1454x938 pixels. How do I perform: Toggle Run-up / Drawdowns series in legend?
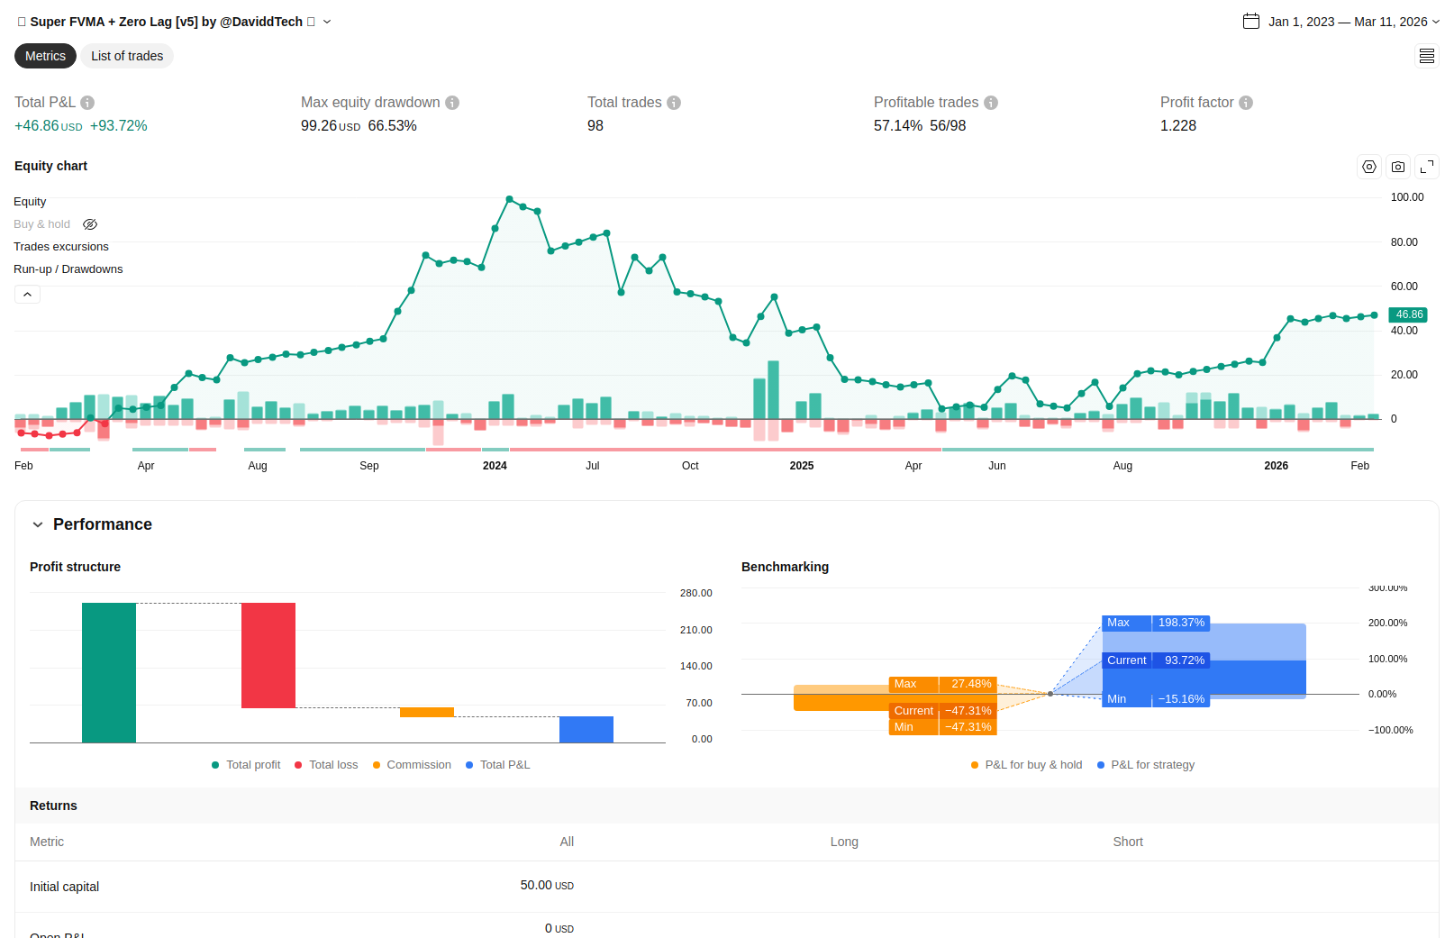pos(68,269)
